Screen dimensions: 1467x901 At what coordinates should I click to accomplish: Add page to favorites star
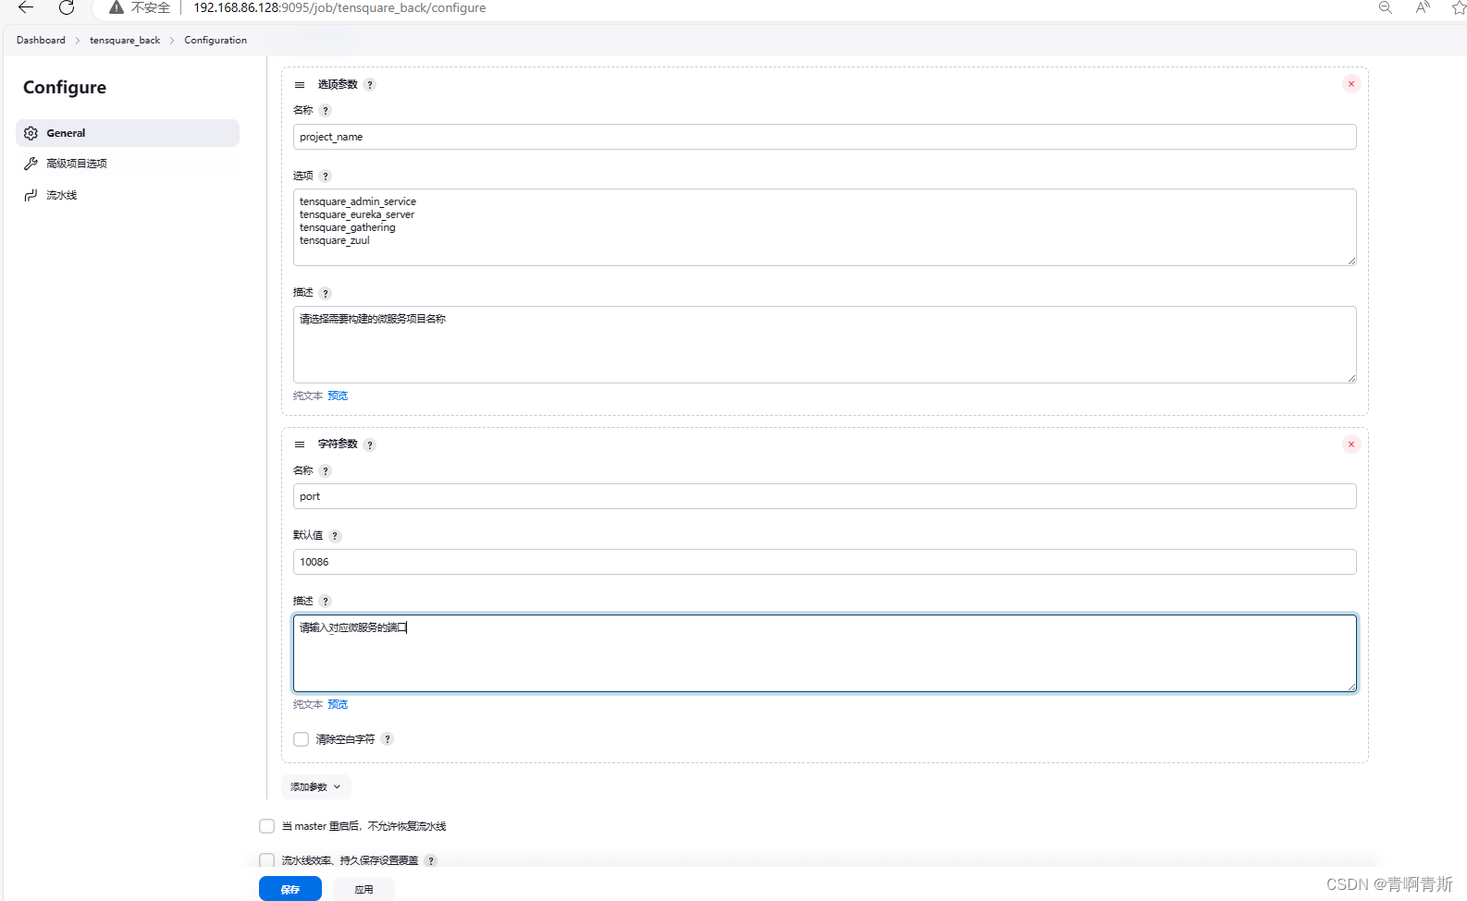(x=1459, y=7)
